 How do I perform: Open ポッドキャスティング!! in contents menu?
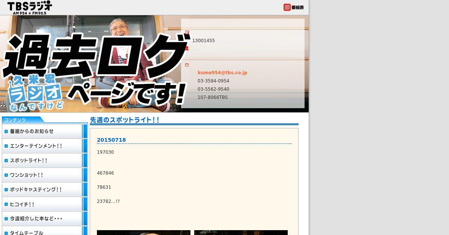click(x=45, y=189)
